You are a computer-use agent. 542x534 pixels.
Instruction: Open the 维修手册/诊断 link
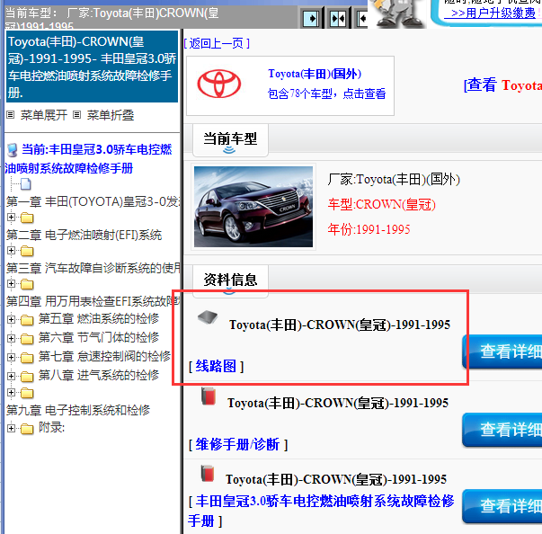tap(237, 444)
